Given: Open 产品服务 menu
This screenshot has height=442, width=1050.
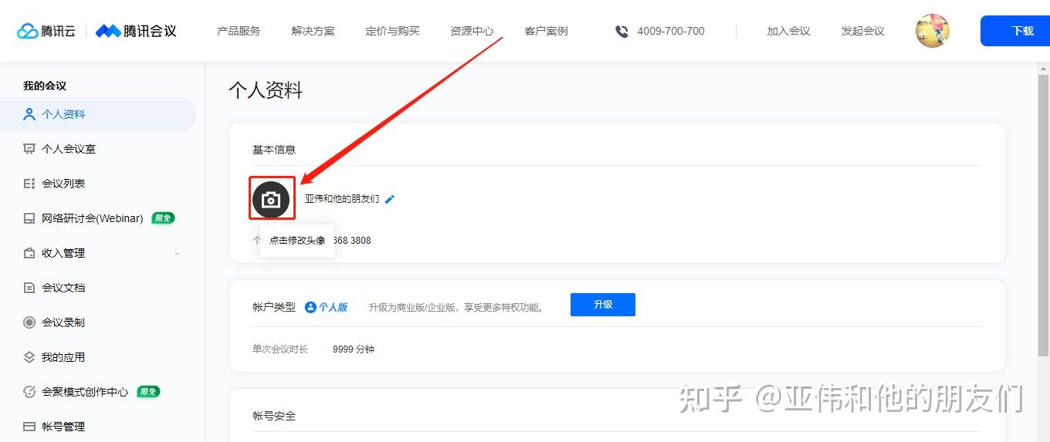Looking at the screenshot, I should pyautogui.click(x=239, y=31).
